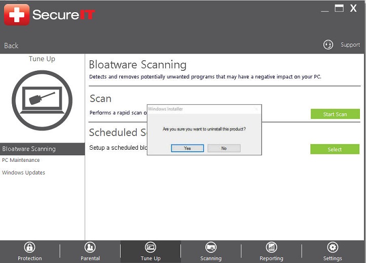Viewport: 366px width, 263px height.
Task: Click the SecureIT red cross logo
Action: [x=17, y=15]
